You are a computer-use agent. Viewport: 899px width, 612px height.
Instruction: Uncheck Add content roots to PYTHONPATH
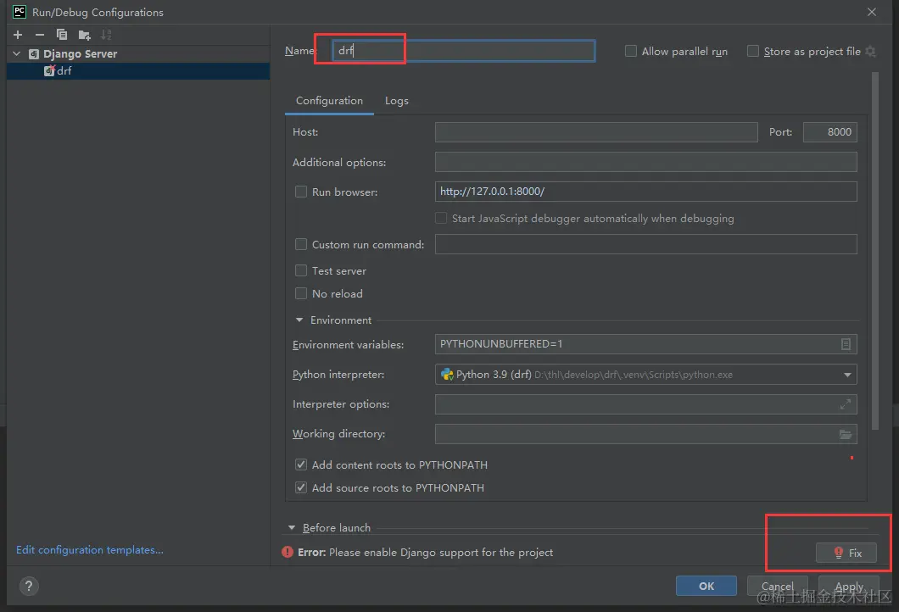pyautogui.click(x=300, y=465)
